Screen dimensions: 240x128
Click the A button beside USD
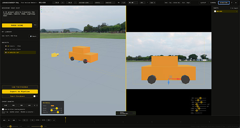[x=35, y=105]
